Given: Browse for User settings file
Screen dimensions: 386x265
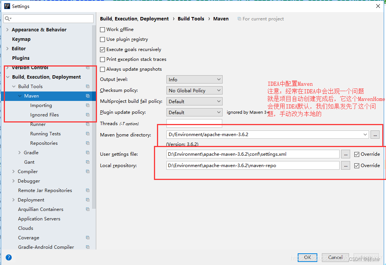Looking at the screenshot, I should click(x=346, y=154).
